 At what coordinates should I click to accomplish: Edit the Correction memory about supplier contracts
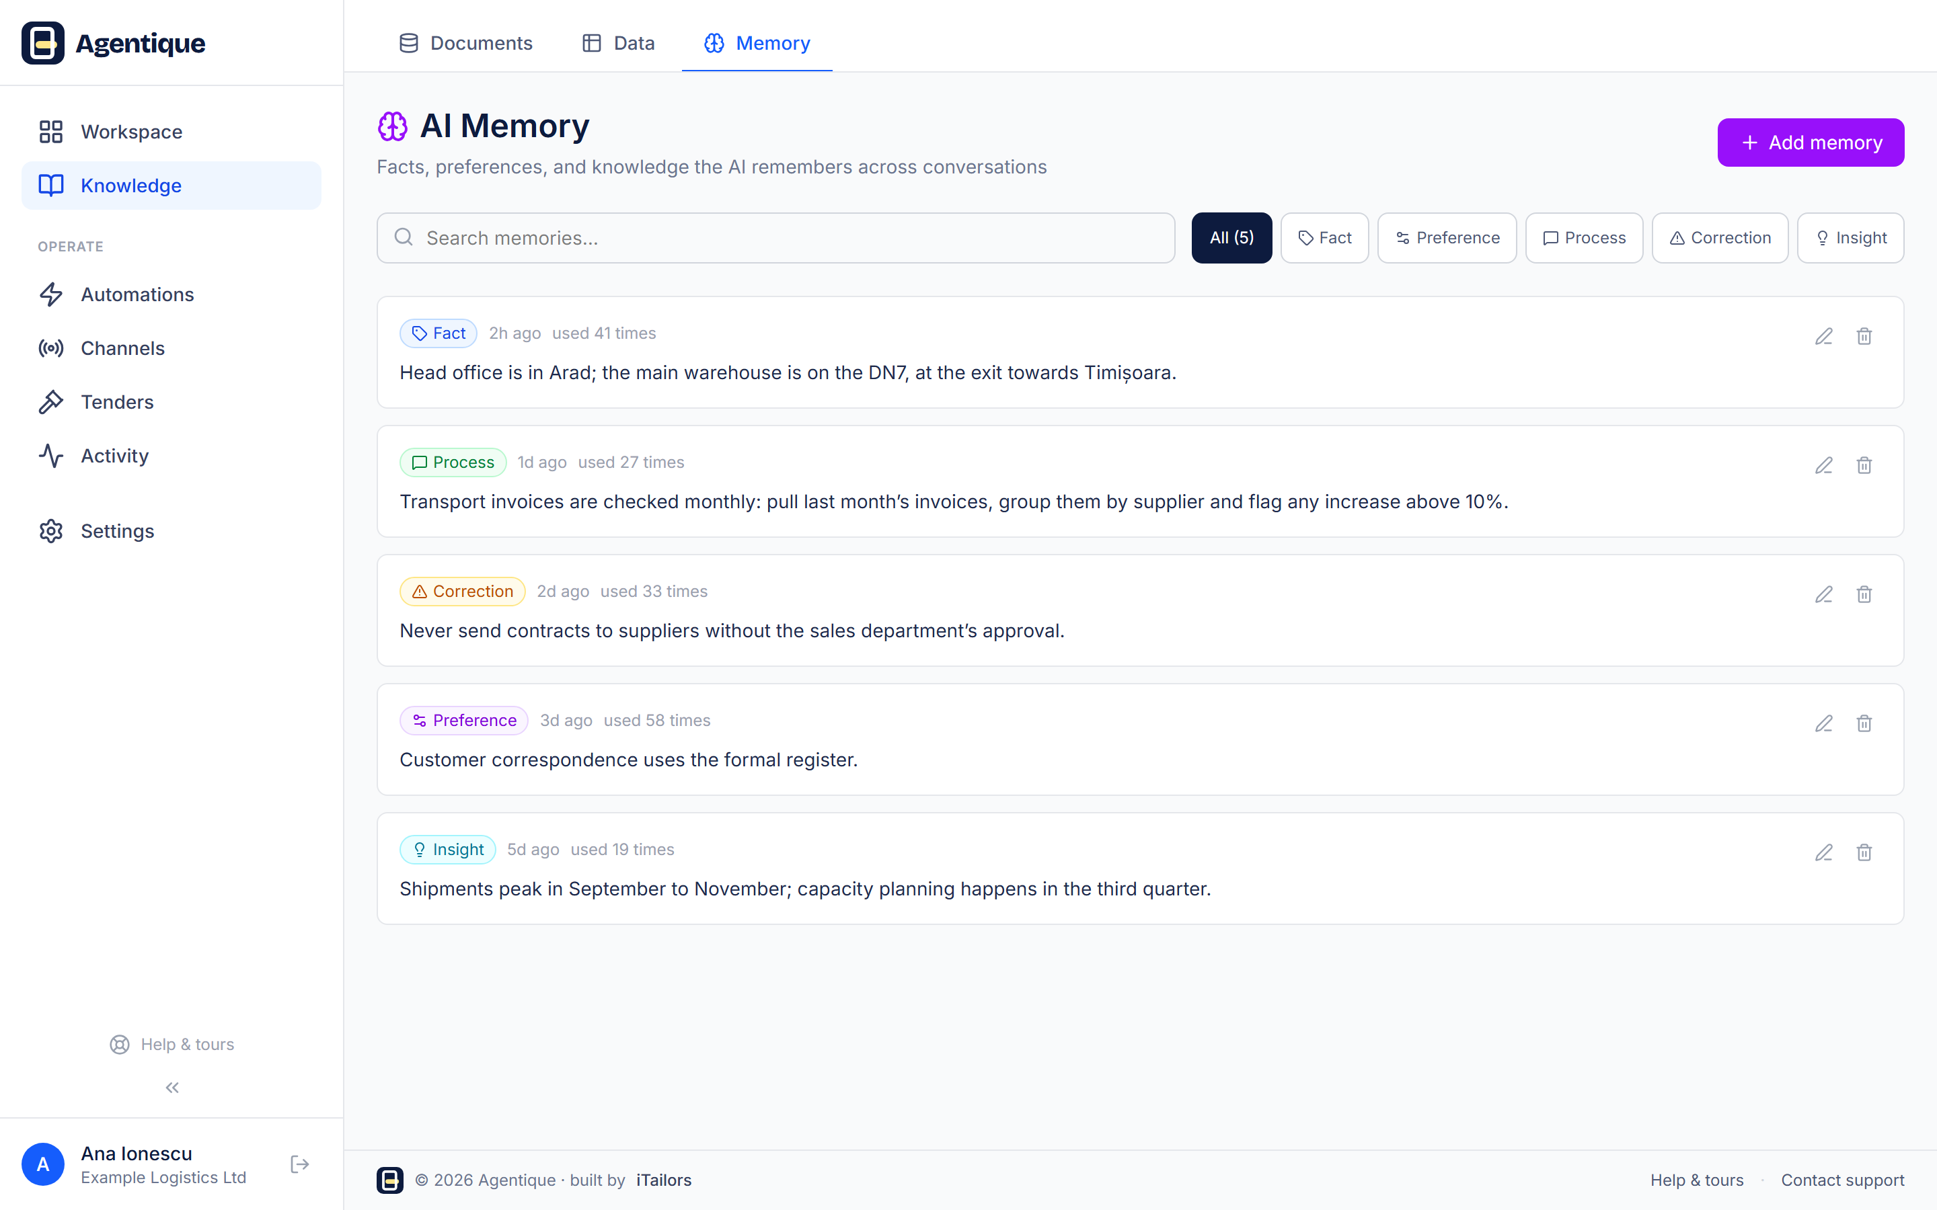(1823, 594)
